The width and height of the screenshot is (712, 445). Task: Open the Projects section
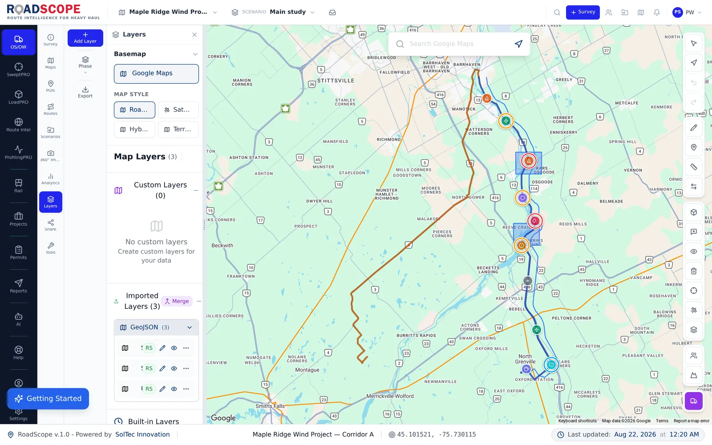coord(19,219)
